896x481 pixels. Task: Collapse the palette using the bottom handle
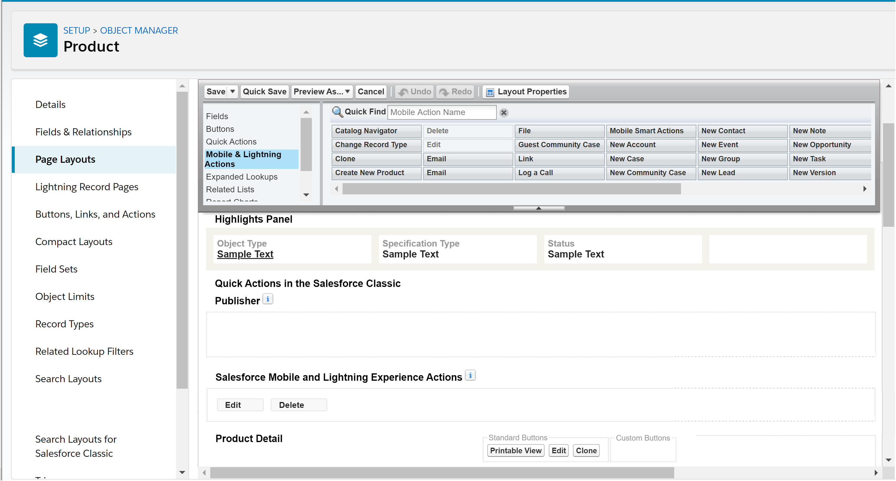click(538, 208)
